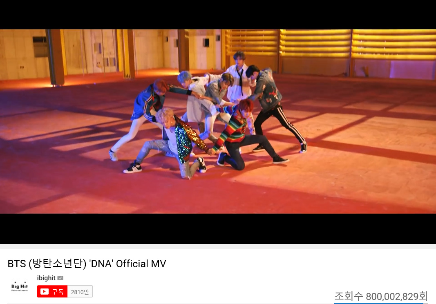Click the blue like ratio bar under views
The image size is (436, 304).
point(379,303)
